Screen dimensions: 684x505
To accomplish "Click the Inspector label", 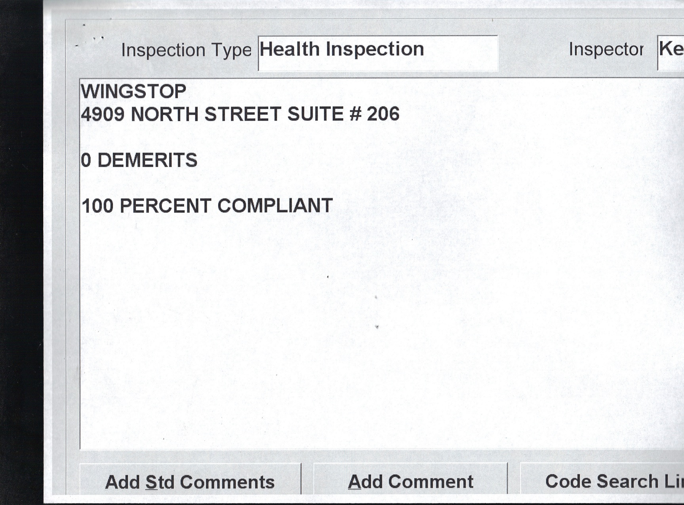I will point(606,50).
